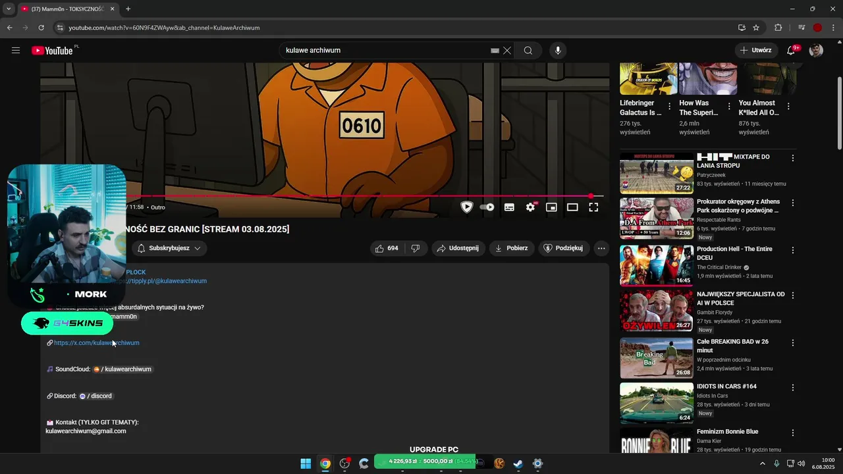The height and width of the screenshot is (474, 843).
Task: Go back with the browser back arrow
Action: coord(9,28)
